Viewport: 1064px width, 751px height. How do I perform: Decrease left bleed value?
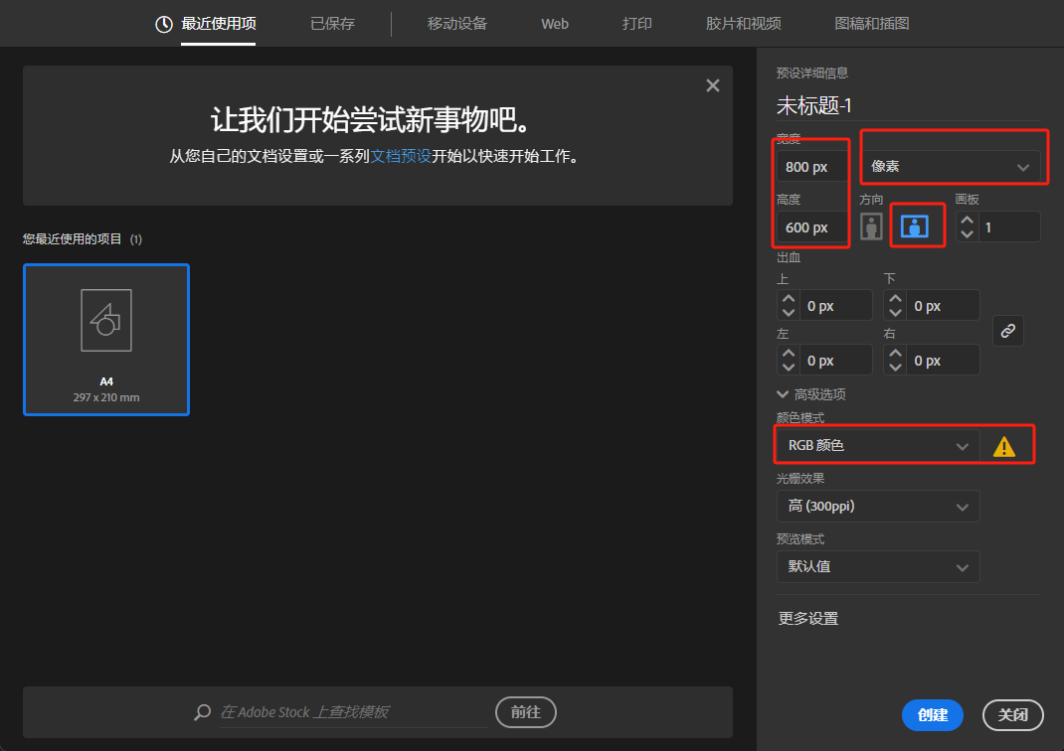(x=788, y=368)
